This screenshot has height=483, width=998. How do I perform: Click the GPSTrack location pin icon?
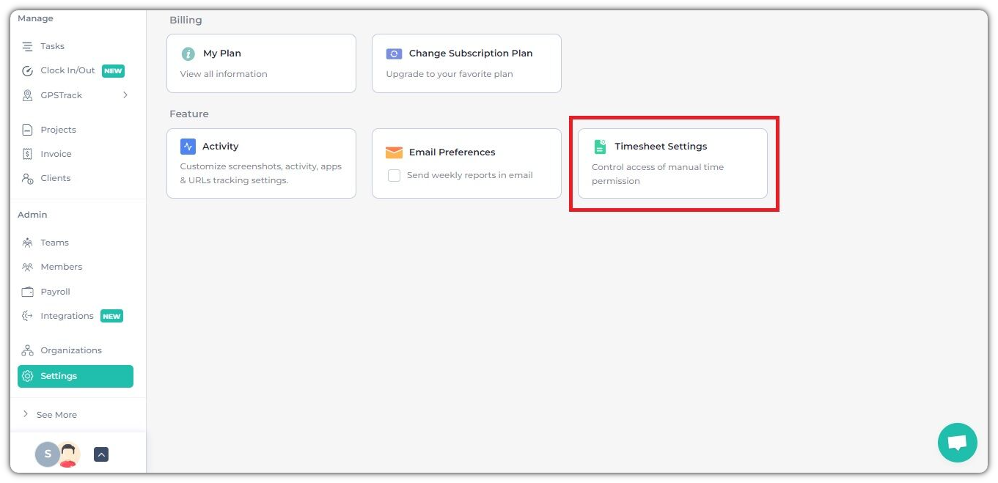[28, 95]
